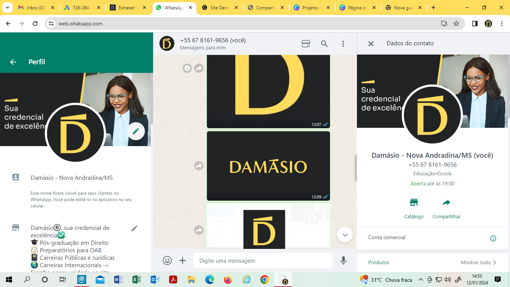The width and height of the screenshot is (510, 287).
Task: Reload the WhatsApp Web page
Action: [35, 24]
